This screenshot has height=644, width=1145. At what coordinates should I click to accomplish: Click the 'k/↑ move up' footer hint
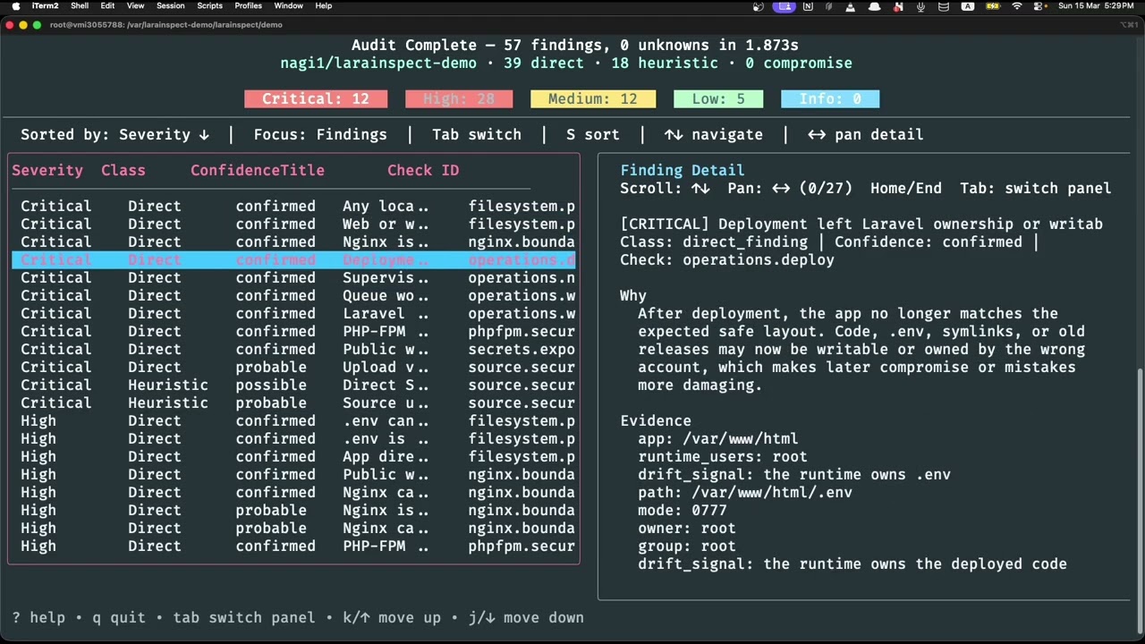[x=392, y=617]
